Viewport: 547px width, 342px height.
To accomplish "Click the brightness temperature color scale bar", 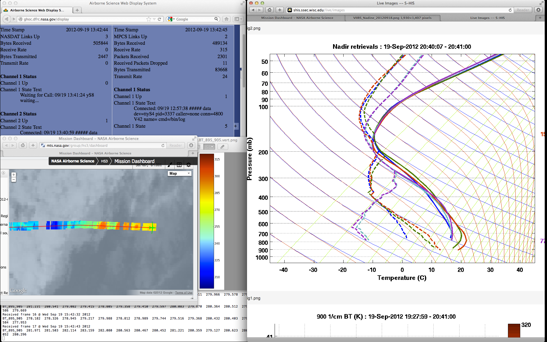I will pos(207,221).
